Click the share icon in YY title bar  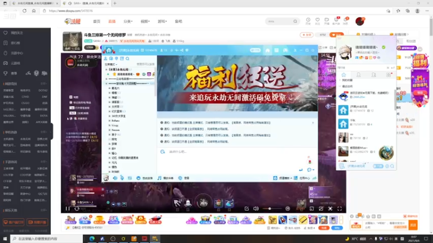[182, 50]
